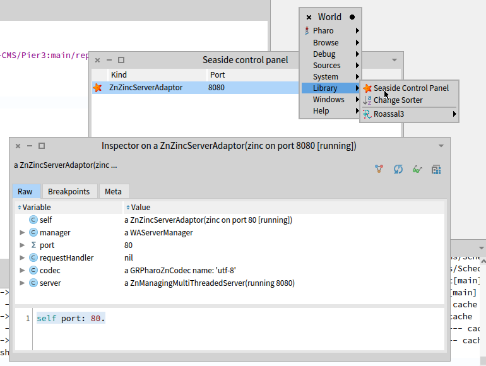Screen dimensions: 486x366
Task: Expand the manager variable row
Action: [22, 232]
